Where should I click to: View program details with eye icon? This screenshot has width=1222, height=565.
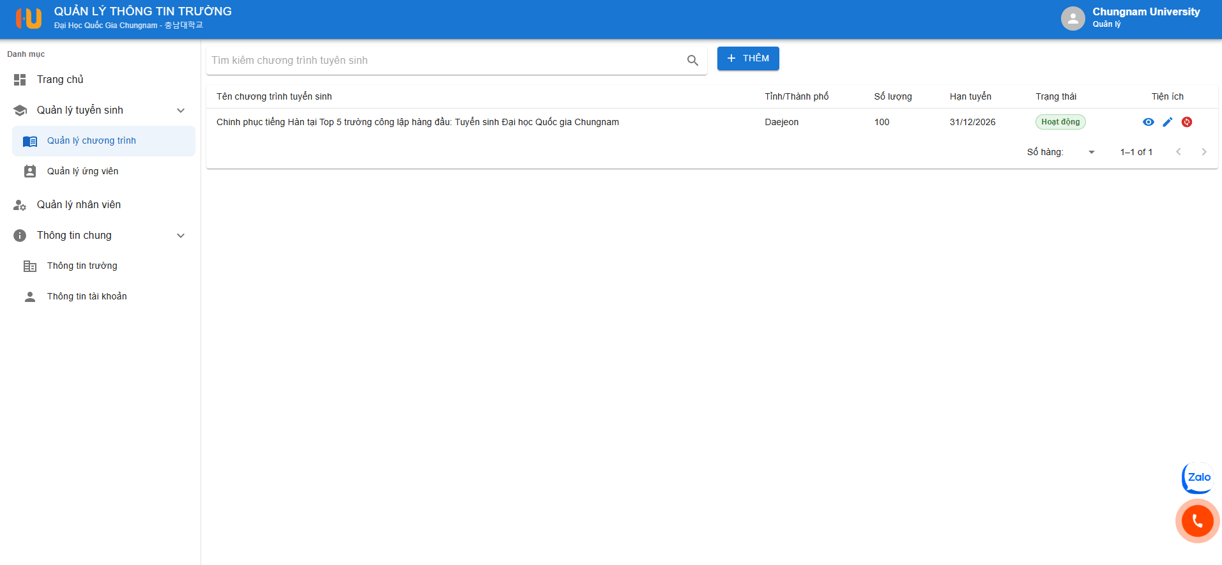click(x=1148, y=122)
